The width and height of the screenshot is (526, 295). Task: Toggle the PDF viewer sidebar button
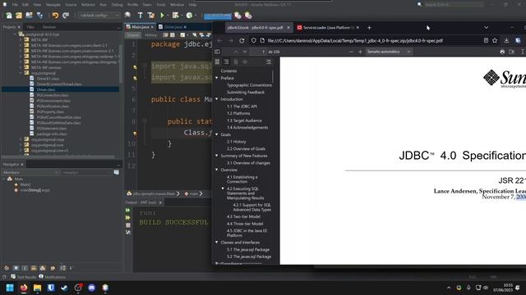217,52
